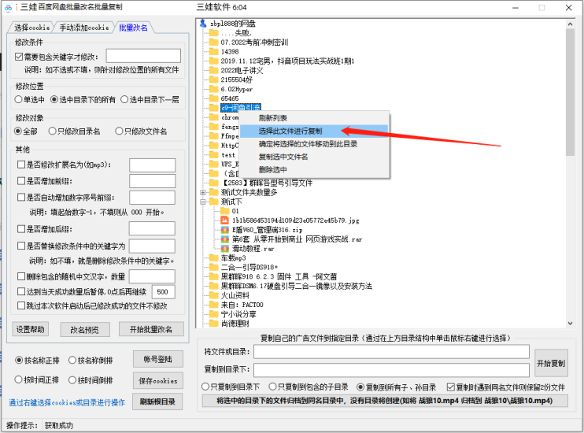Click the sbp1888 netdisk user icon

(x=203, y=24)
